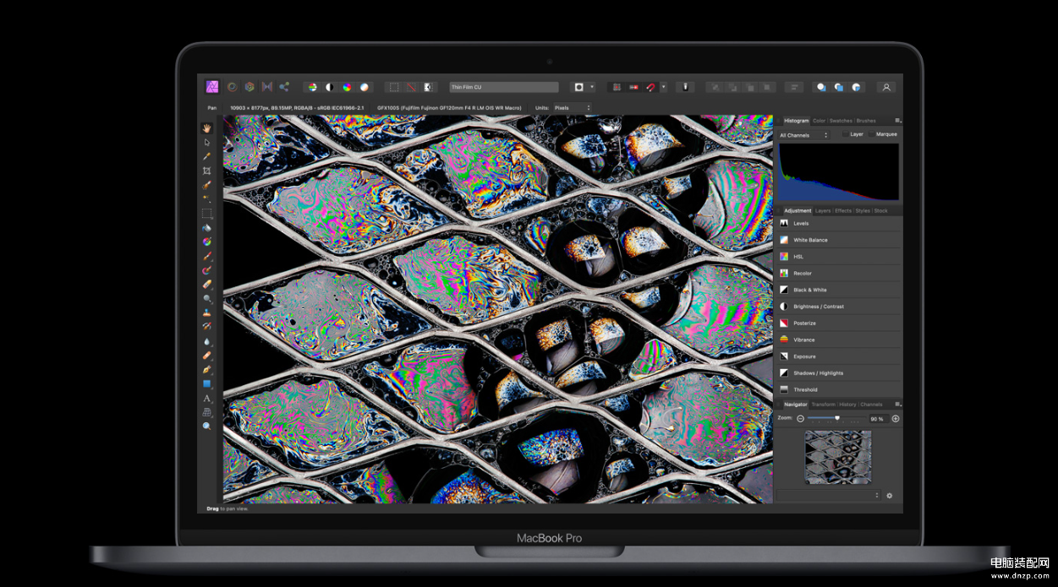Switch to the Tone Mapping Persona icon
Viewport: 1058px width, 587px height.
(267, 87)
